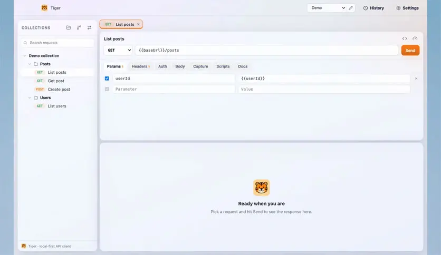The image size is (441, 255).
Task: Show generated code via brackets icon
Action: click(405, 38)
